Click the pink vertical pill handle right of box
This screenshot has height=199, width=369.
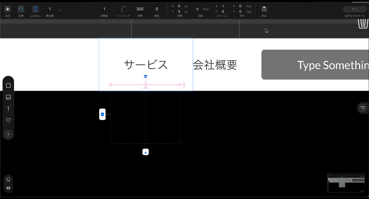point(184,85)
